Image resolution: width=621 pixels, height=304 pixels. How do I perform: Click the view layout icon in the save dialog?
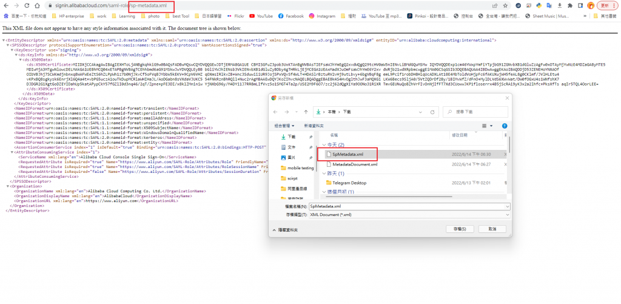484,126
